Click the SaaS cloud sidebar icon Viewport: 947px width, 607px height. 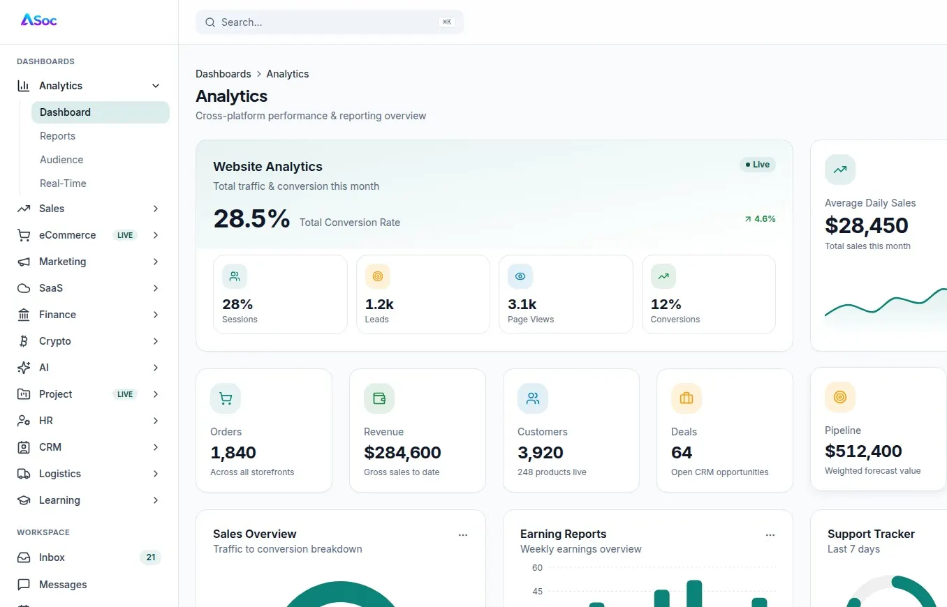pos(24,288)
